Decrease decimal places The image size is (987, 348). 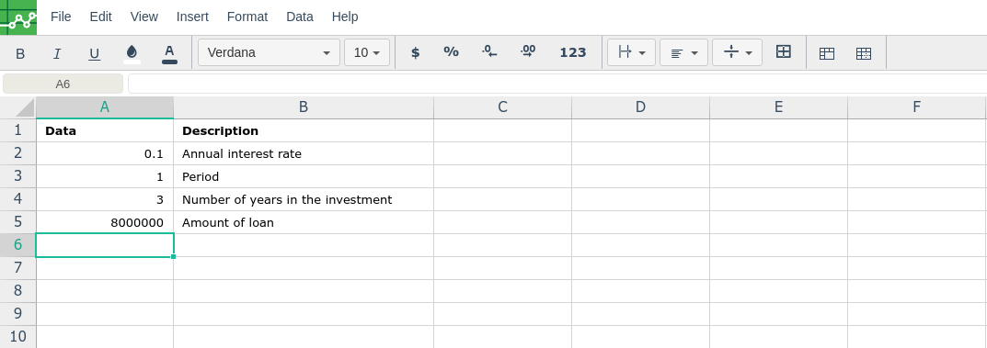[x=489, y=52]
